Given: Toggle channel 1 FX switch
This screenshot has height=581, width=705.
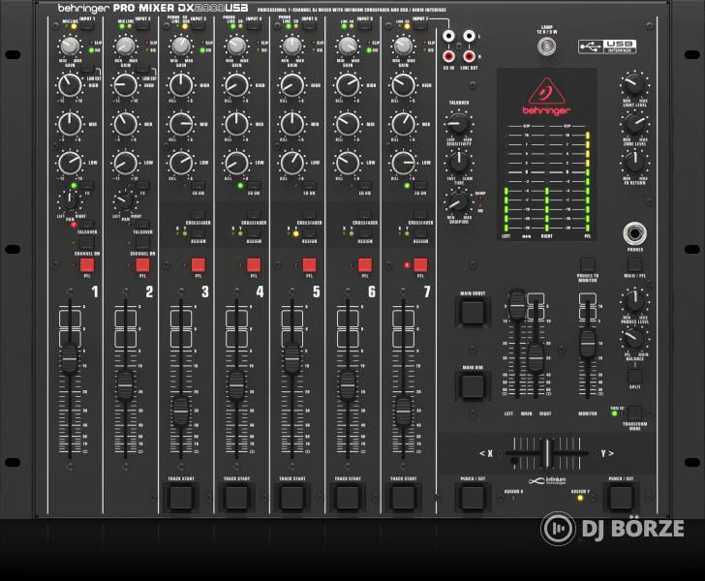Looking at the screenshot, I should point(87,186).
